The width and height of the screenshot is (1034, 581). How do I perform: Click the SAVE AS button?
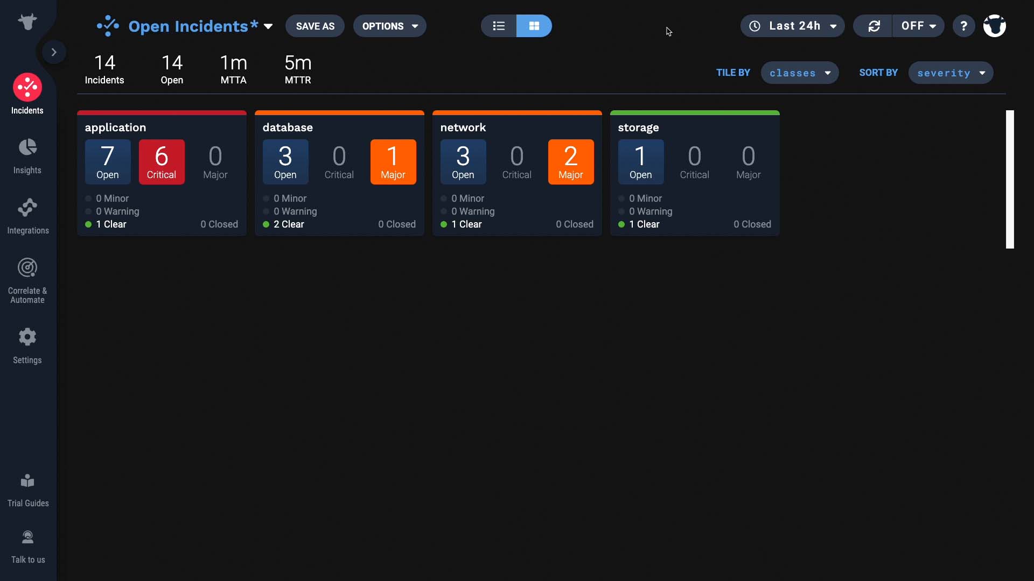[x=315, y=26]
